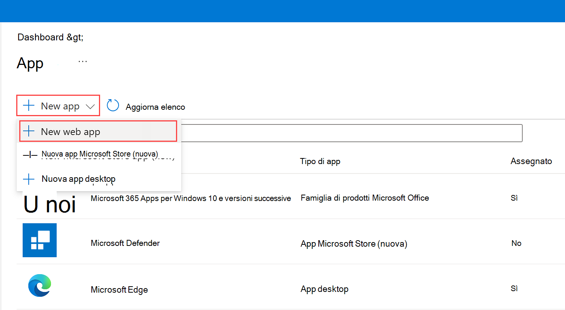Open Microsoft 365 Apps per Windows 10 row
Screen dimensions: 565x310
click(x=191, y=198)
